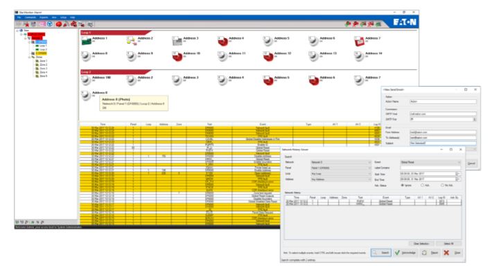Screen dimensions: 494x275
Task: Select Zone 5 in the site tree
Action: (x=43, y=76)
